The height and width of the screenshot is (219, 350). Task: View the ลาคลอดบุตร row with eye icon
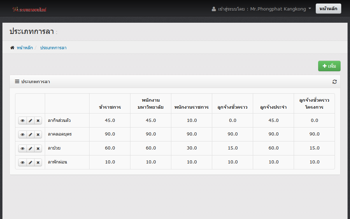(22, 134)
